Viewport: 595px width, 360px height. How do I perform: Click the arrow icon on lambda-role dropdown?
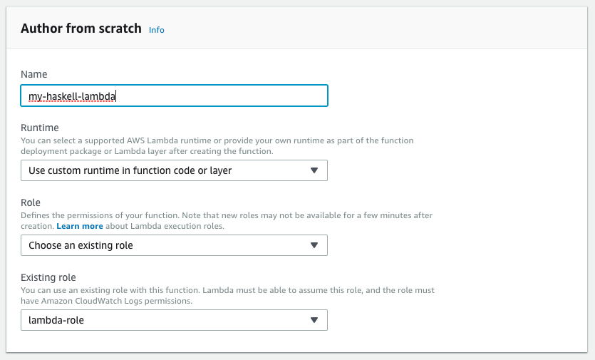click(314, 320)
